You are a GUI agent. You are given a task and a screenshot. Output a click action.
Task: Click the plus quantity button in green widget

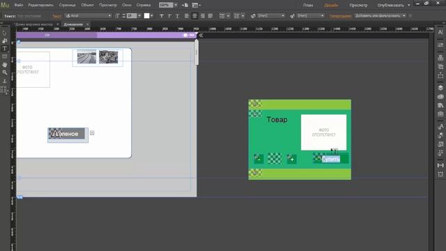[x=292, y=159]
